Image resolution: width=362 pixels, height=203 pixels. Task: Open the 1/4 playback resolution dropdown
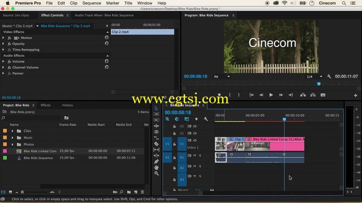(x=314, y=77)
